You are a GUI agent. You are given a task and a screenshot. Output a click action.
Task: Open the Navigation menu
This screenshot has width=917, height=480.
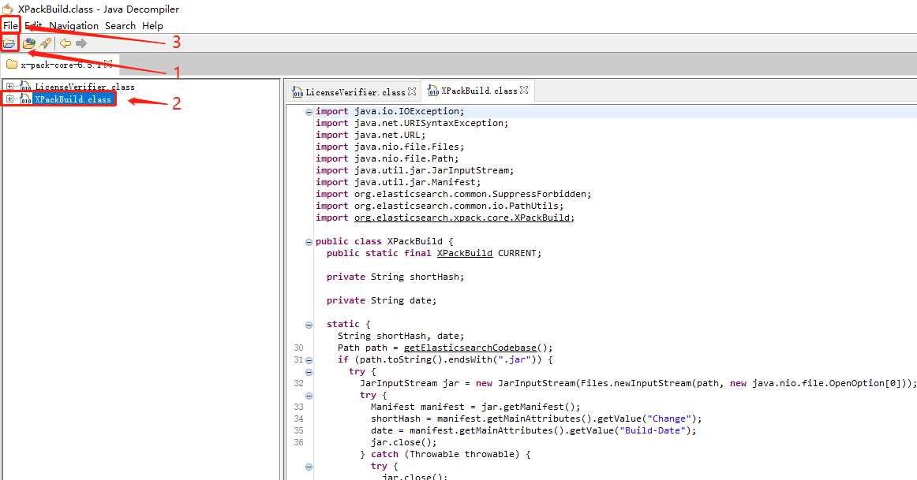[73, 26]
